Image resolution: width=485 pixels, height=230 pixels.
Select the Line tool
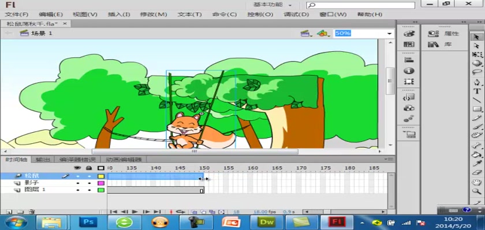[477, 100]
